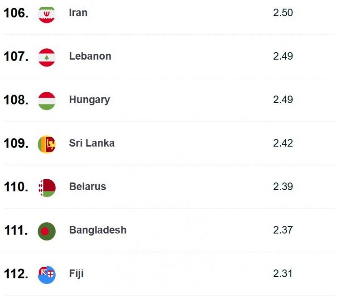Click the Fiji flag icon

tap(47, 275)
